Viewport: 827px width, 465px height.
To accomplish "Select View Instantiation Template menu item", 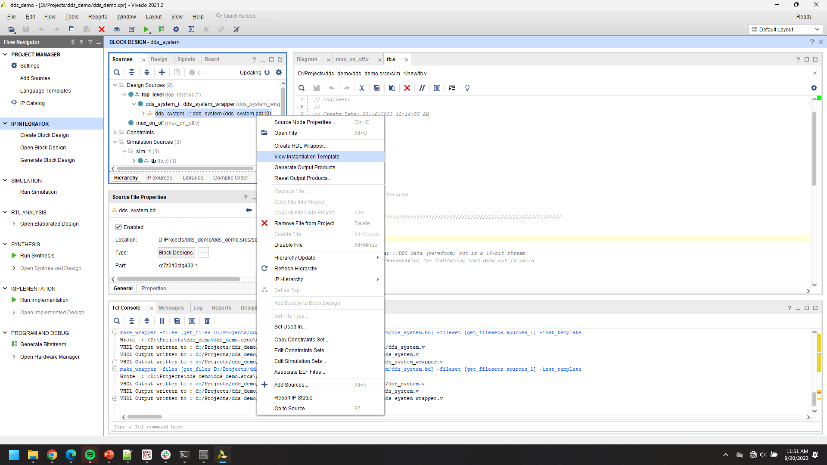I will pos(320,157).
